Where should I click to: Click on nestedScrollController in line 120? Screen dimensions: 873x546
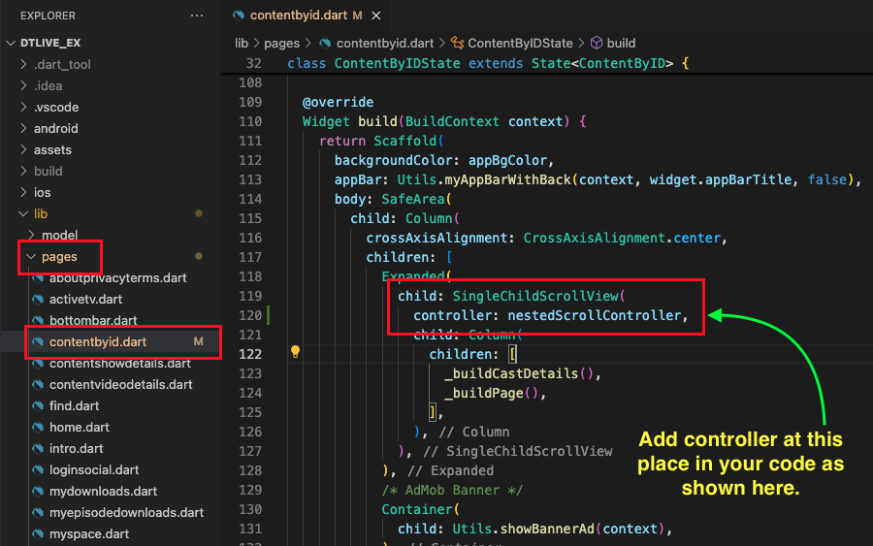click(594, 315)
